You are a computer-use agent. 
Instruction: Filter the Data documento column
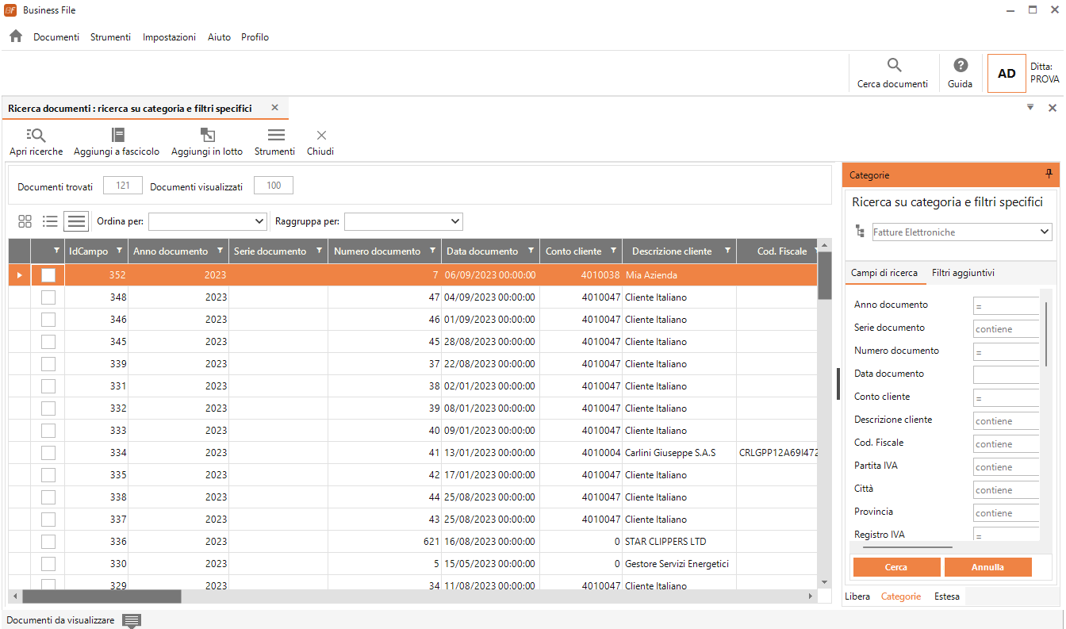(x=531, y=251)
